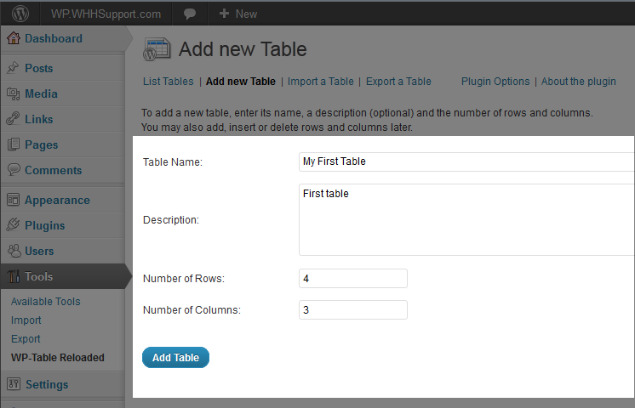Switch to the List Tables tab
The height and width of the screenshot is (408, 635).
(x=168, y=82)
